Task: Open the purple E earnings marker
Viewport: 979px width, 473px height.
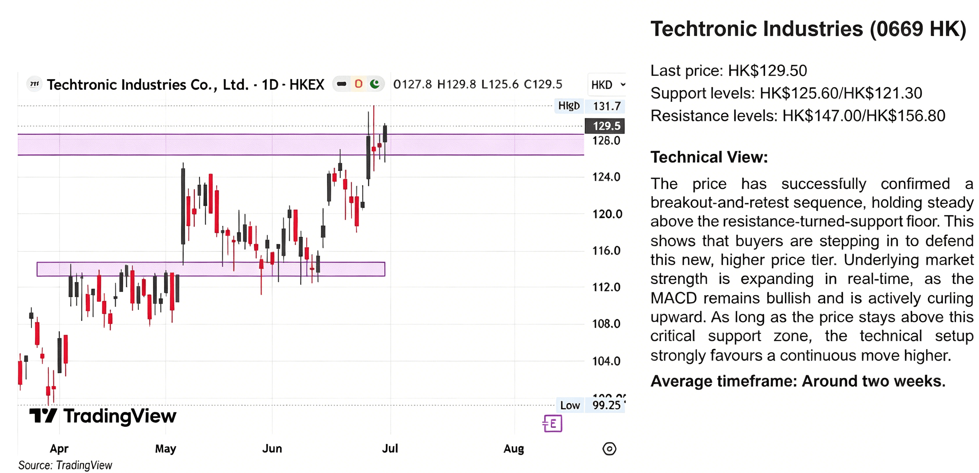Action: (x=552, y=423)
